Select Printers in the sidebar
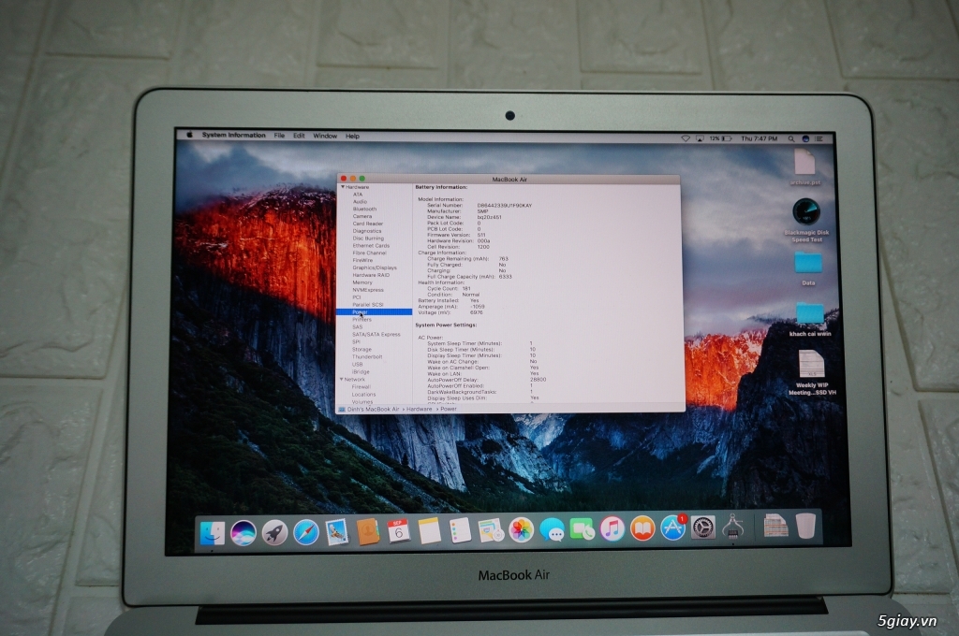959x636 pixels. [361, 320]
